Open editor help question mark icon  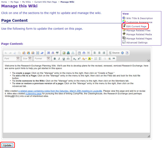coord(127,53)
